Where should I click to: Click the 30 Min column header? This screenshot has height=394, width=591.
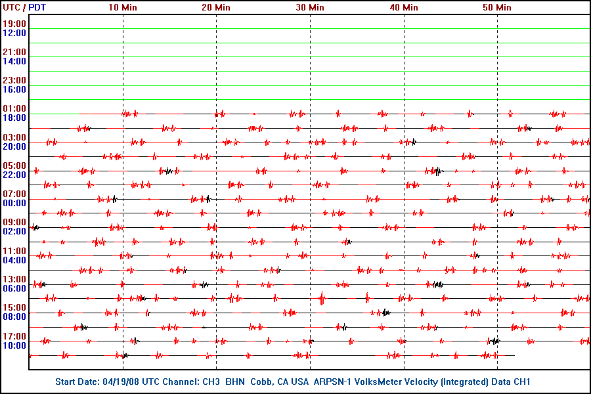310,7
